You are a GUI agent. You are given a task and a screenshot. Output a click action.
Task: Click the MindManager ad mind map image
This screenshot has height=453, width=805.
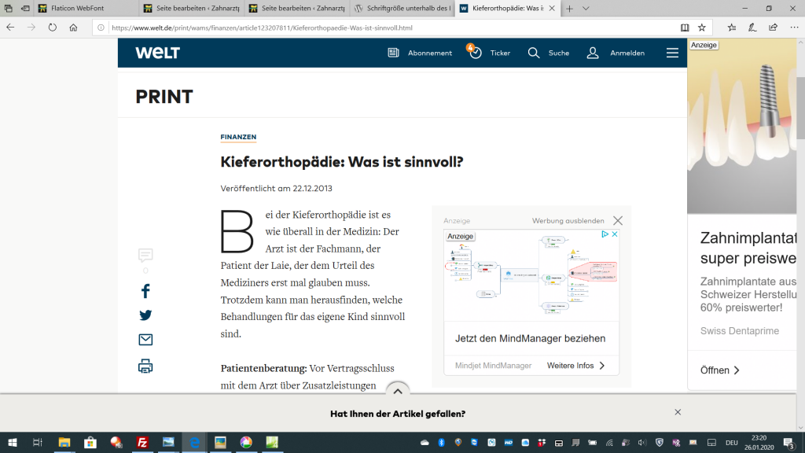531,275
